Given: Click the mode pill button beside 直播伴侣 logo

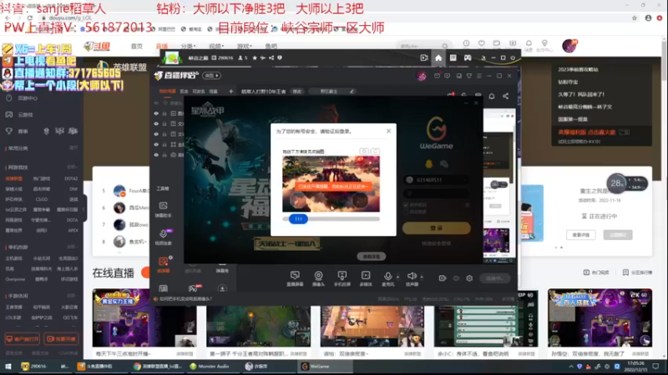Looking at the screenshot, I should click(x=212, y=76).
